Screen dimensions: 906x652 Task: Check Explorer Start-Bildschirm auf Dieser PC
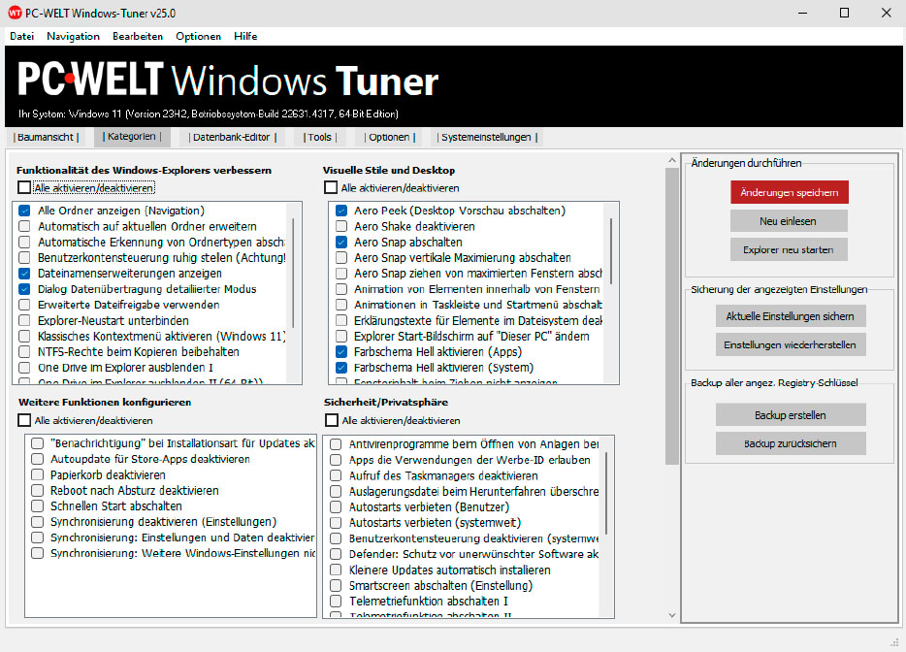[x=341, y=336]
